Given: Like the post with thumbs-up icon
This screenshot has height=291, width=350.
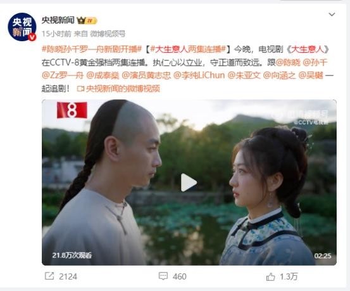Looking at the screenshot, I should (270, 276).
